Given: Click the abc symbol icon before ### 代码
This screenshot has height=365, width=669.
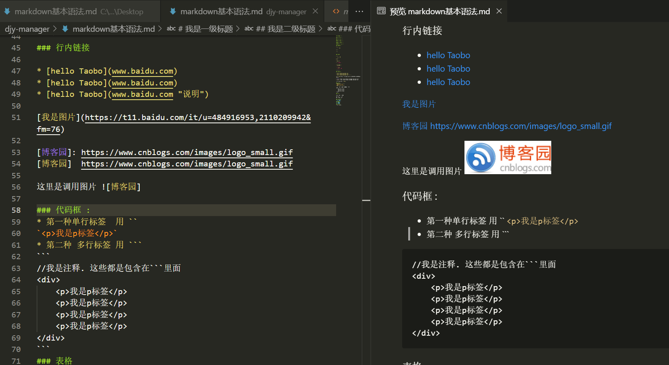Looking at the screenshot, I should tap(332, 28).
